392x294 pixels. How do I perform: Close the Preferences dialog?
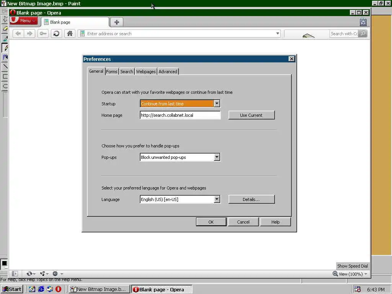point(291,59)
